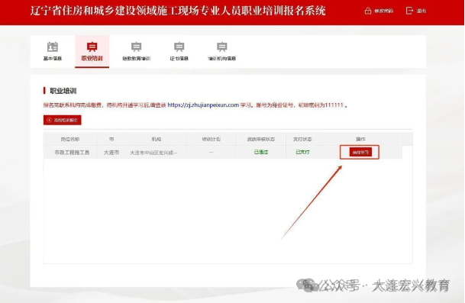Click the lock icon for 修改密码
Viewport: 465px width, 303px height.
[x=368, y=11]
